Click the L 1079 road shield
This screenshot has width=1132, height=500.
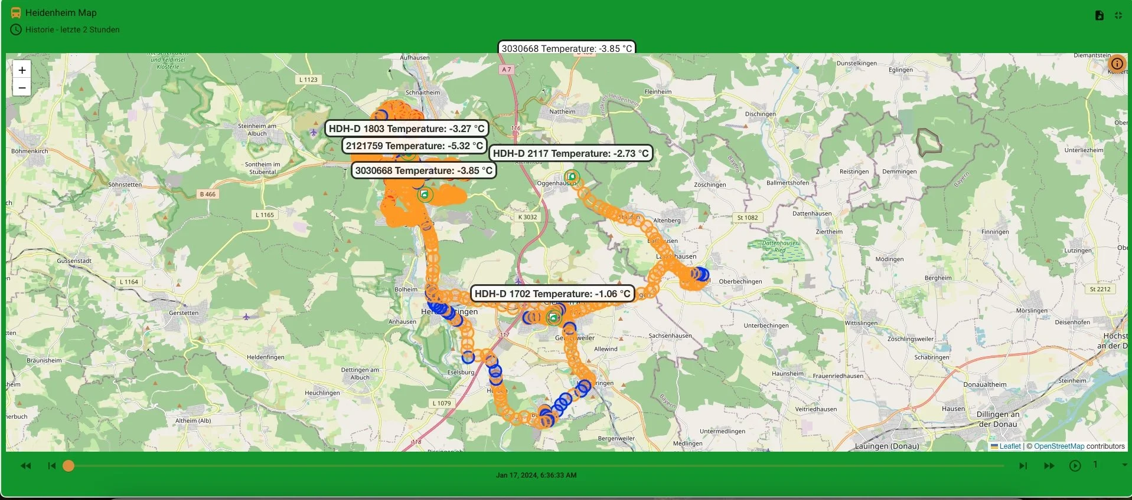pyautogui.click(x=442, y=403)
